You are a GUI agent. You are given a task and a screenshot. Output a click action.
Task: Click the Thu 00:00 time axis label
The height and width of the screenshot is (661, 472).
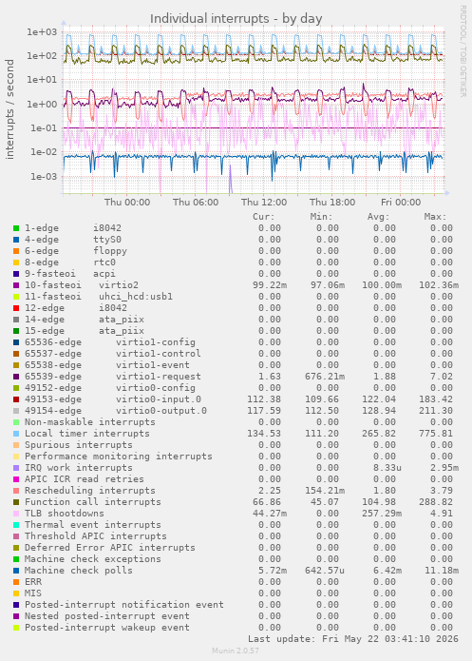pyautogui.click(x=127, y=203)
